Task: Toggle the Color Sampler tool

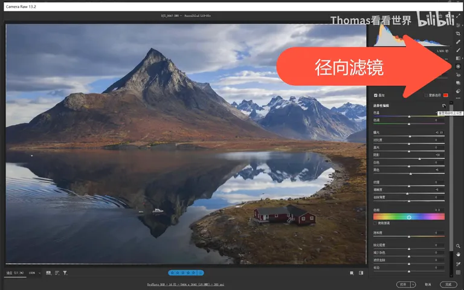Action: tap(458, 264)
